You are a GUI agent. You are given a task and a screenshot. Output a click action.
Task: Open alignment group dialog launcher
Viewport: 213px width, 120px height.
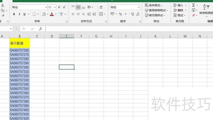click(x=106, y=22)
